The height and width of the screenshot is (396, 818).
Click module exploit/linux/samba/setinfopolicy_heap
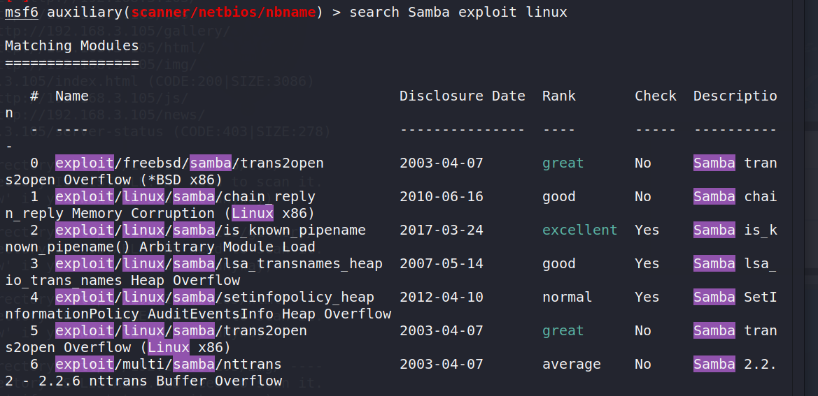tap(214, 297)
